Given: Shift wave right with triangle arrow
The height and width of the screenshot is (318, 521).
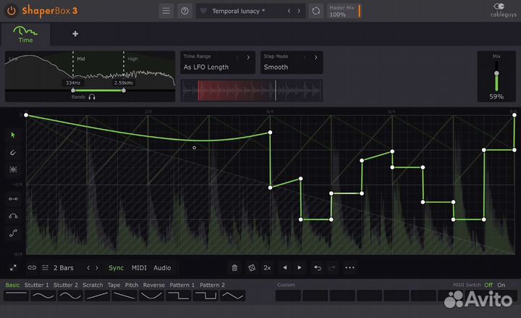Looking at the screenshot, I should [300, 267].
